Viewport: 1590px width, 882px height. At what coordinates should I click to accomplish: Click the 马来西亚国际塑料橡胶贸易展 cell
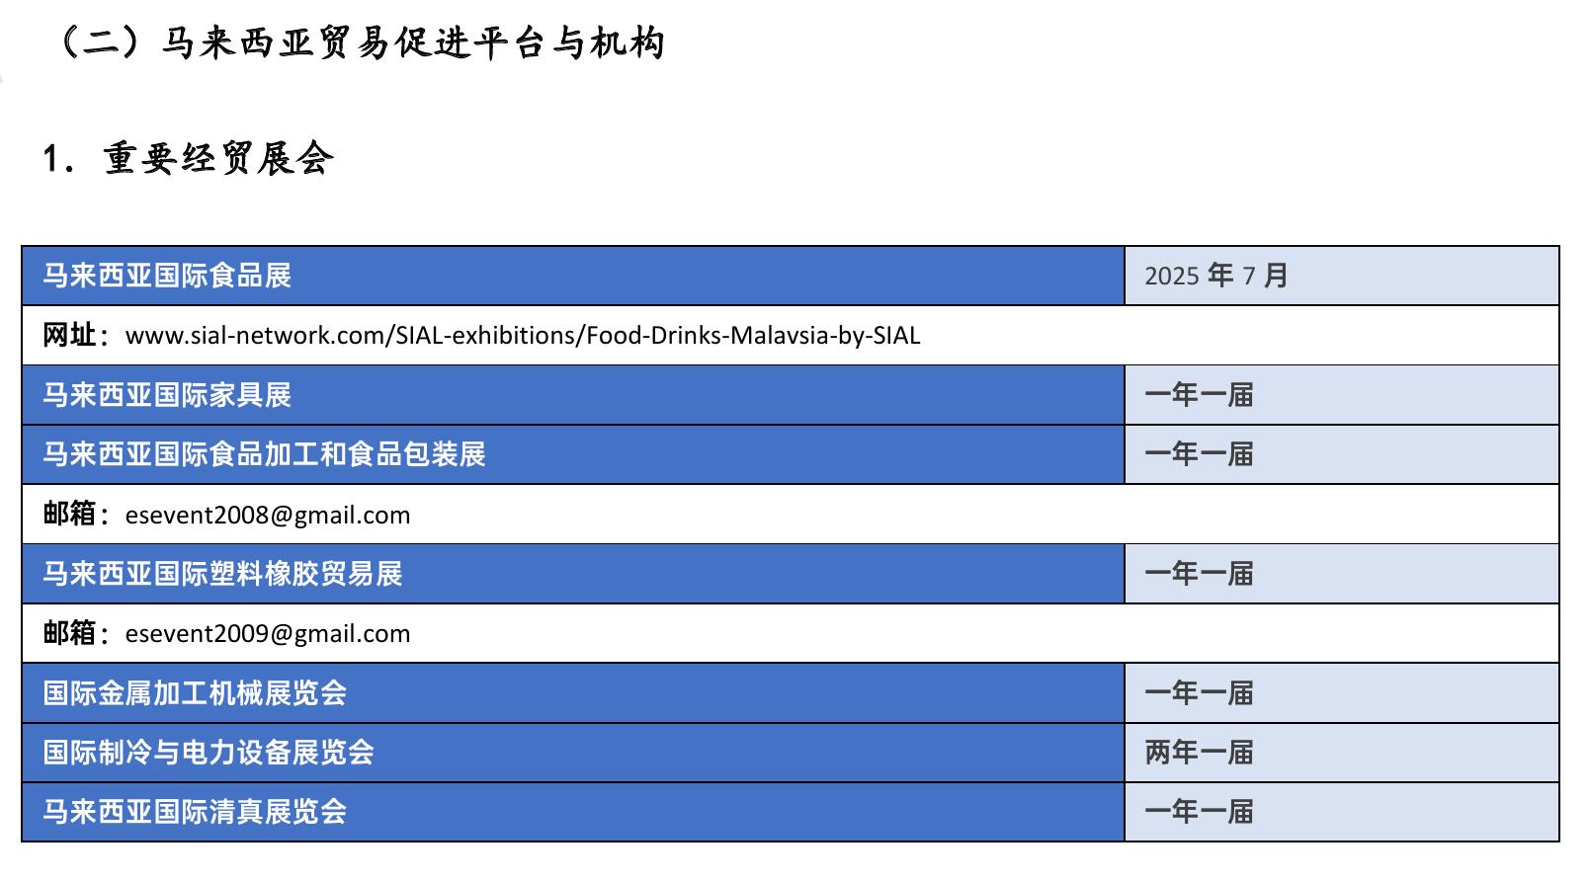(573, 574)
